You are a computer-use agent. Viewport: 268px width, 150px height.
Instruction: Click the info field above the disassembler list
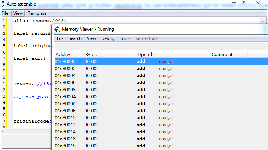161,47
